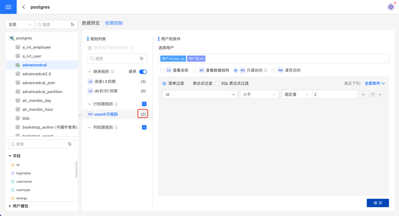Open the 小于 operator dropdown
This screenshot has width=399, height=216.
click(259, 94)
